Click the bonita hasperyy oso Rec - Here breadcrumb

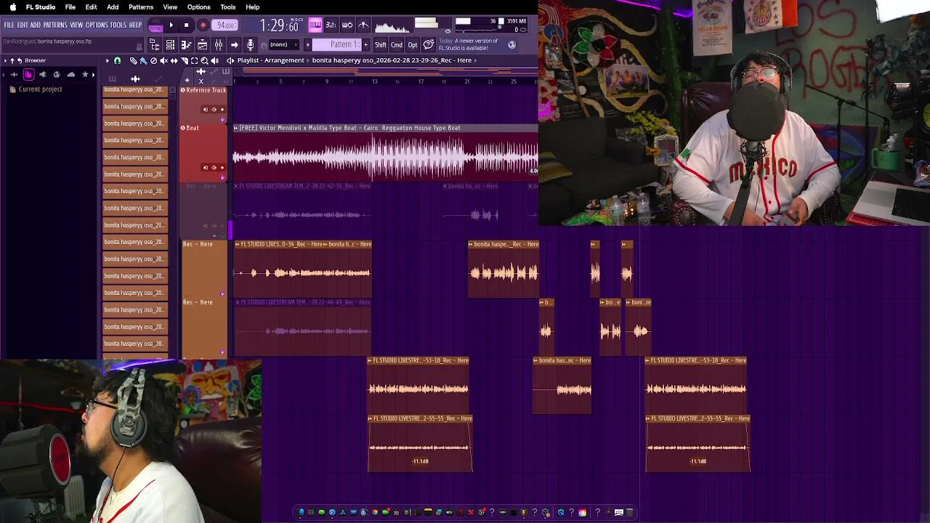tap(392, 60)
